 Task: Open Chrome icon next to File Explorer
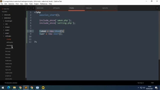tap(20, 88)
